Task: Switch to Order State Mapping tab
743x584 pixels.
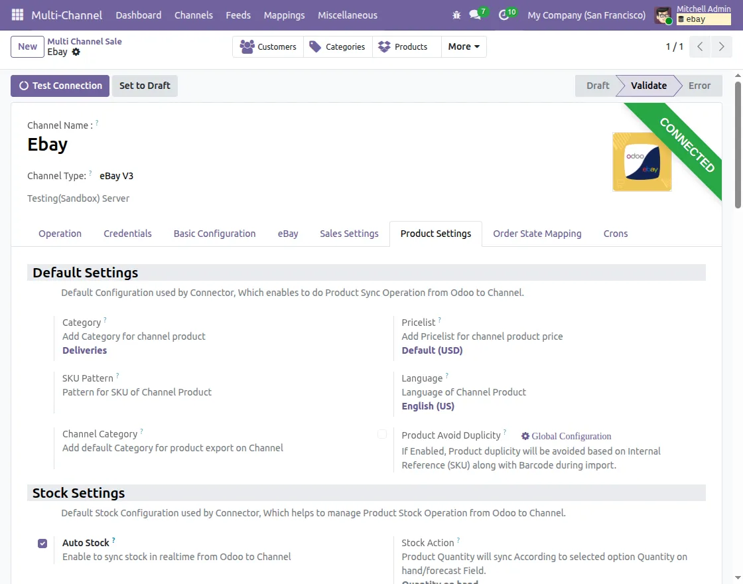Action: coord(537,234)
